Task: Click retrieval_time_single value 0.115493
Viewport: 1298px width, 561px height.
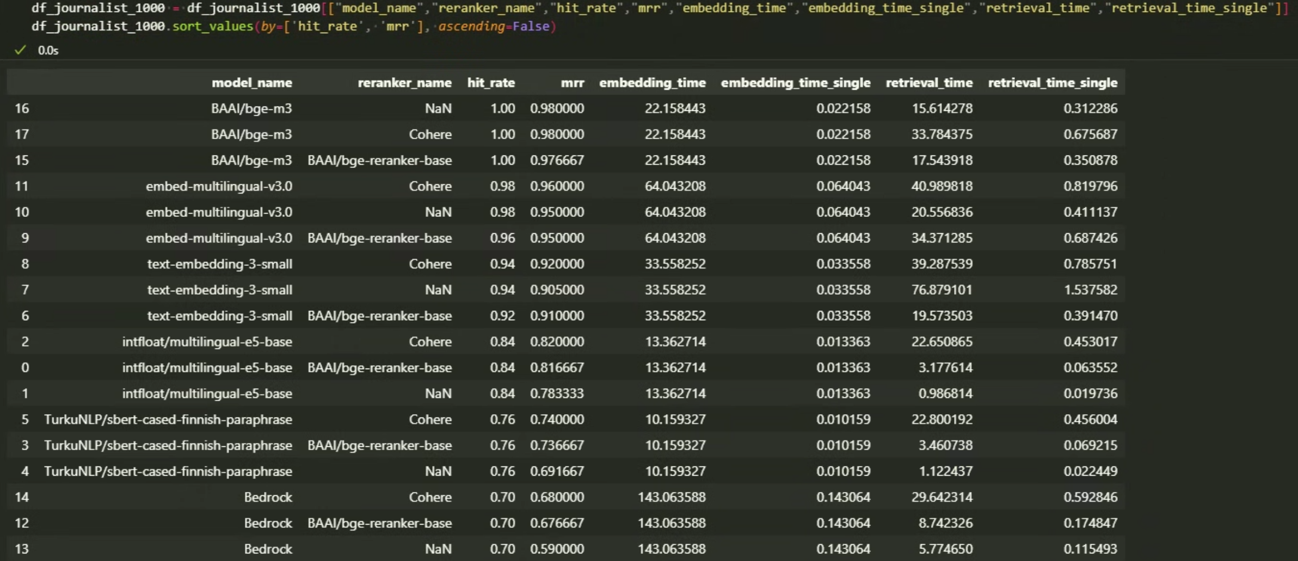Action: 1091,549
